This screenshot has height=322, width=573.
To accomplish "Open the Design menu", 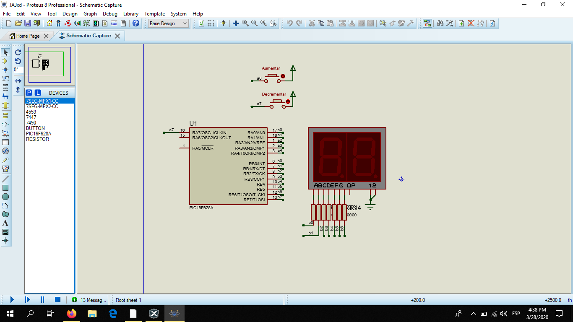I will point(70,13).
